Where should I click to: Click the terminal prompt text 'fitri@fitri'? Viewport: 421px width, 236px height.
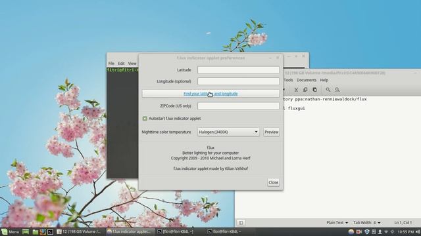click(x=122, y=70)
